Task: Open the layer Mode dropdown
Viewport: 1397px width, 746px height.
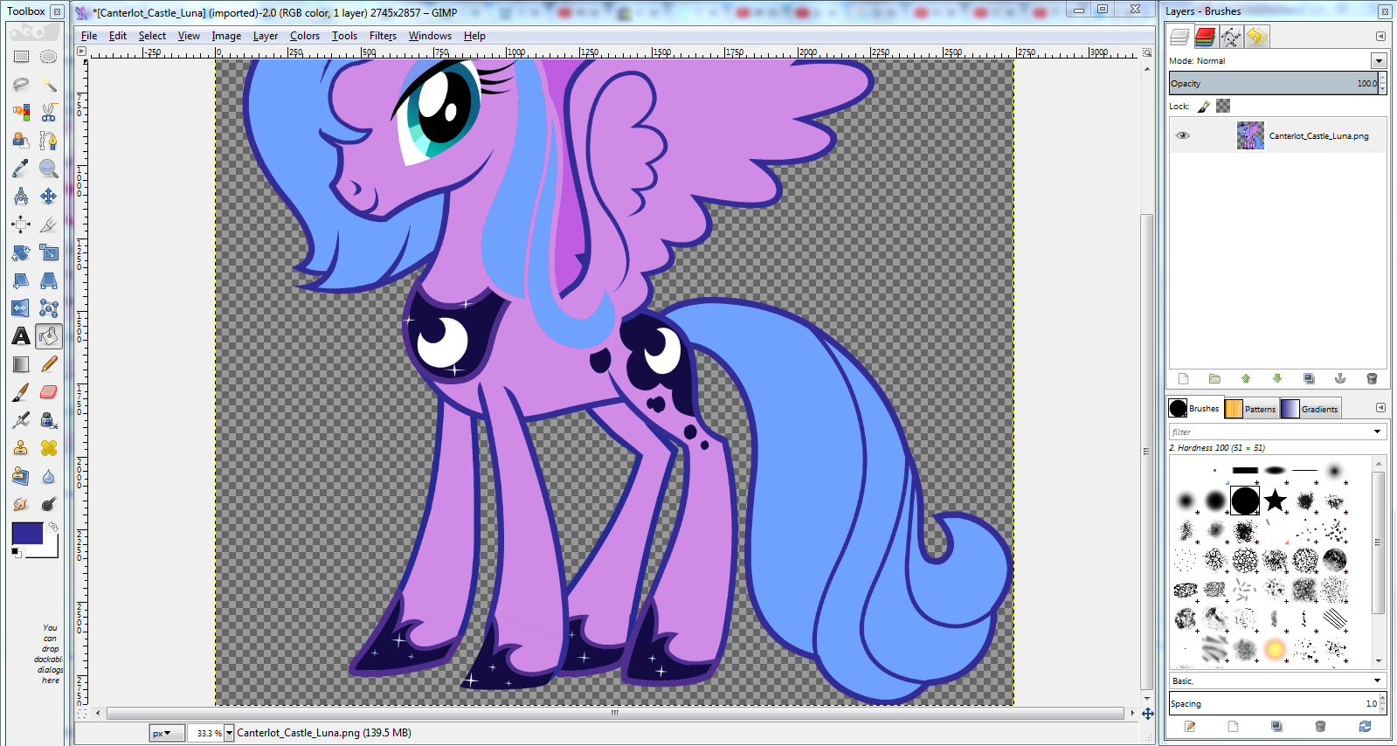Action: coord(1378,61)
